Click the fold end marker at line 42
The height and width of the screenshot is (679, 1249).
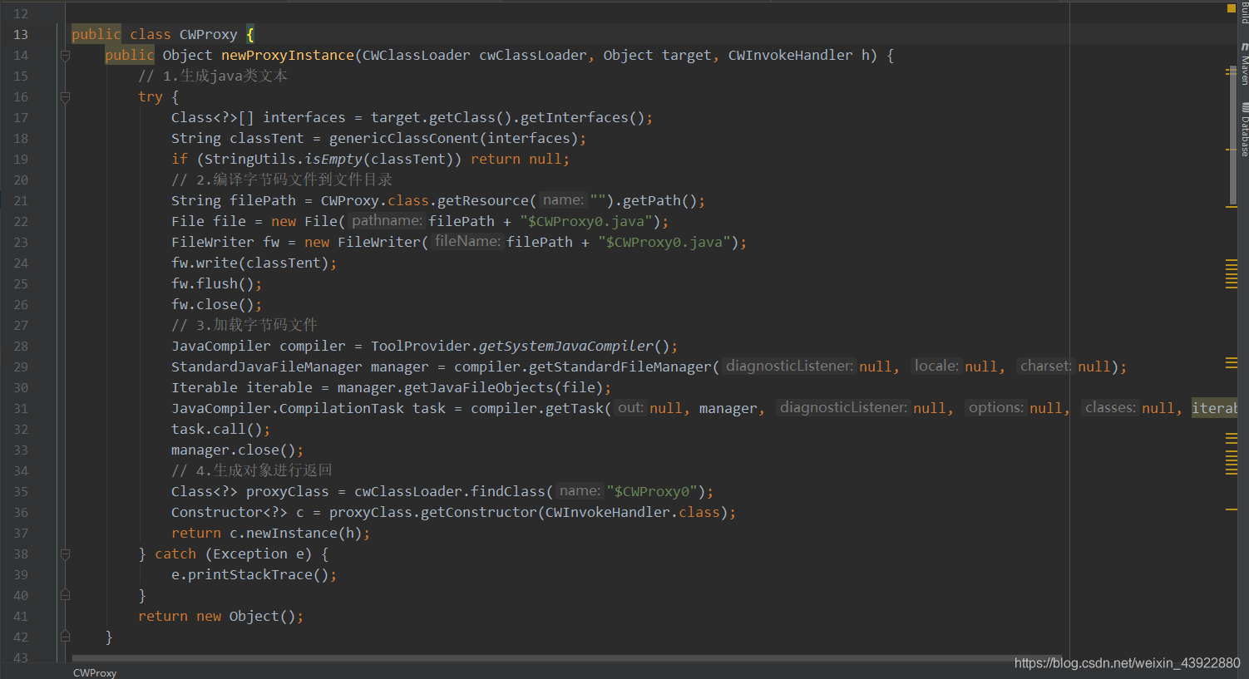65,637
